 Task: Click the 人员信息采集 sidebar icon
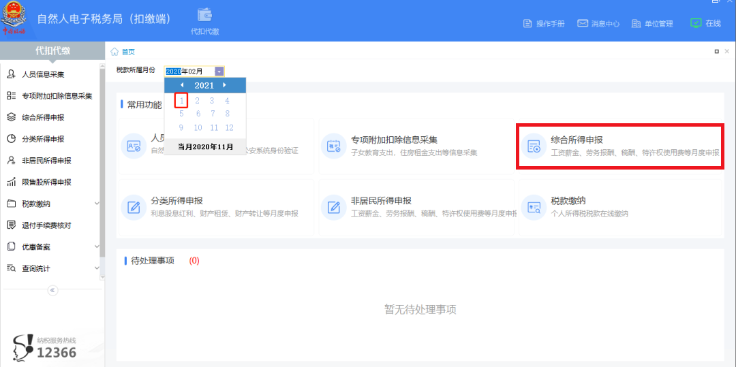[12, 74]
